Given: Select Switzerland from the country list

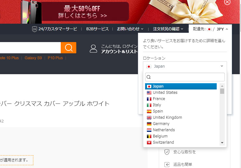Looking at the screenshot, I should coord(163,142).
